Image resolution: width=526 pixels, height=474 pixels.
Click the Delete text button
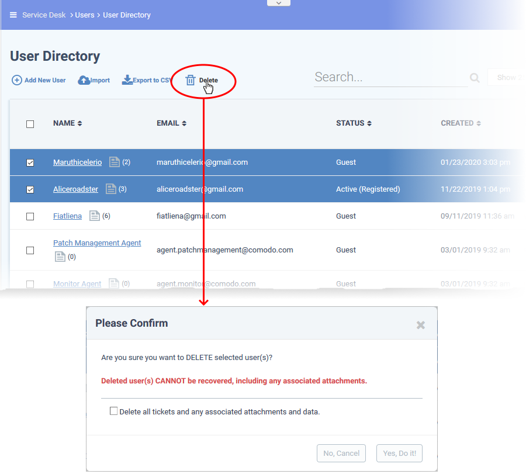click(x=208, y=80)
